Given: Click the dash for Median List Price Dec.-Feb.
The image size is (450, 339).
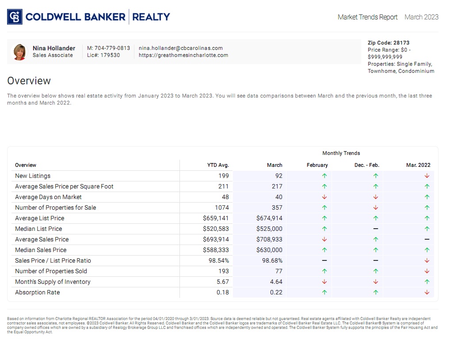Looking at the screenshot, I should [375, 229].
